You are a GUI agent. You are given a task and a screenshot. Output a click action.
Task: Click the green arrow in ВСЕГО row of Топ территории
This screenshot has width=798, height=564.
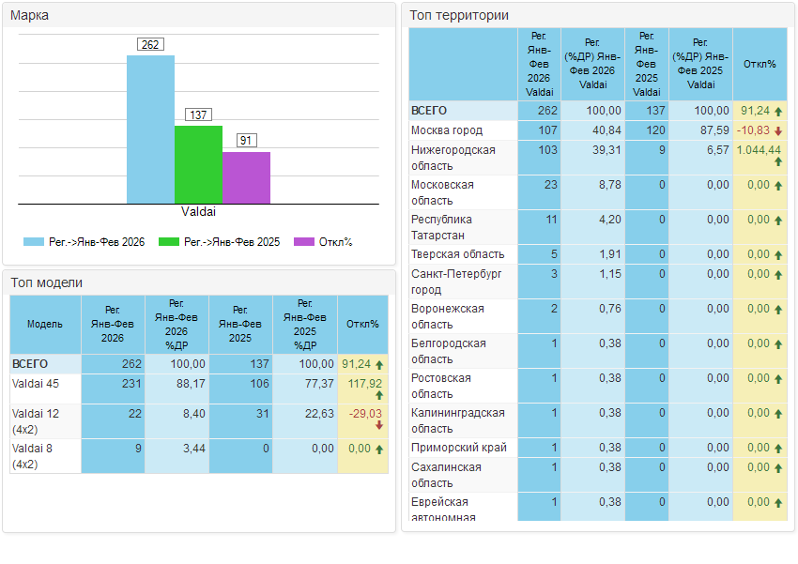778,112
